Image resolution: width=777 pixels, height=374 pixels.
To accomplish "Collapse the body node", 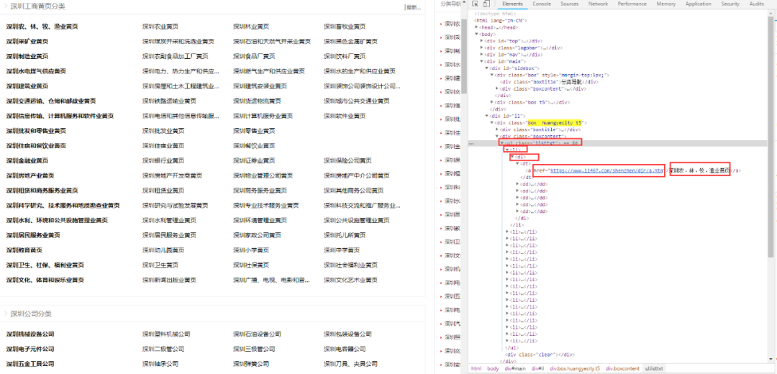I will 476,35.
